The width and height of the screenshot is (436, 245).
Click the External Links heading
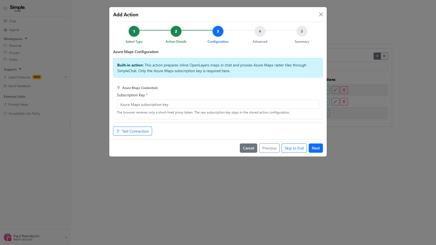(14, 97)
